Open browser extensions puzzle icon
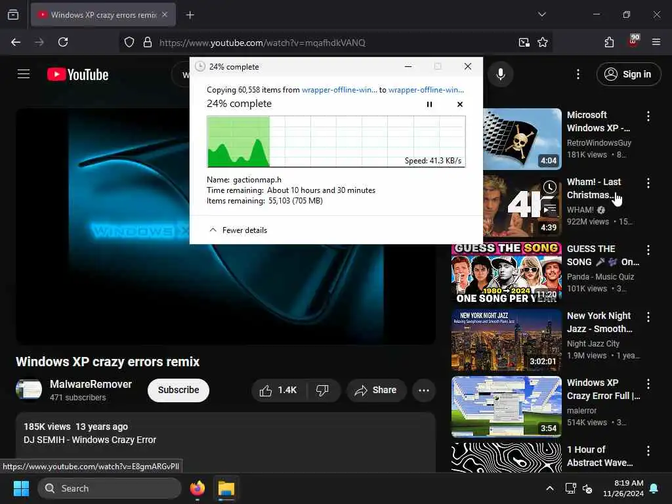 pyautogui.click(x=609, y=42)
